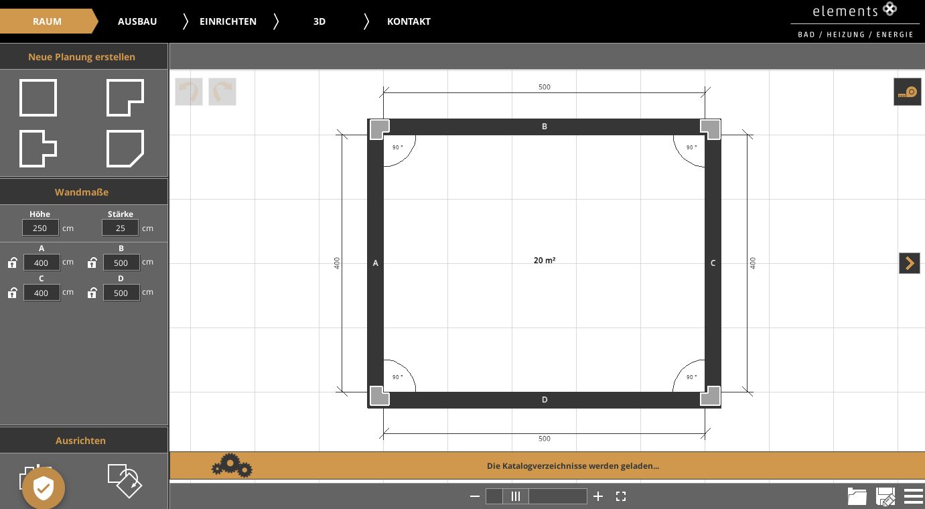This screenshot has width=925, height=509.
Task: Click the zoom in plus button
Action: (598, 496)
